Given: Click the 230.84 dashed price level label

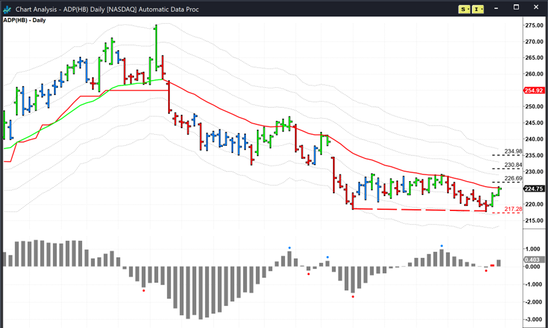Looking at the screenshot, I should (513, 165).
